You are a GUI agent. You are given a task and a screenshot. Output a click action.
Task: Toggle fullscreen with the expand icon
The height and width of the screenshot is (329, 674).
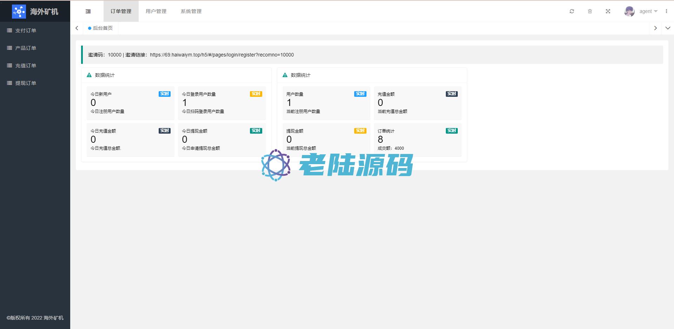coord(608,11)
